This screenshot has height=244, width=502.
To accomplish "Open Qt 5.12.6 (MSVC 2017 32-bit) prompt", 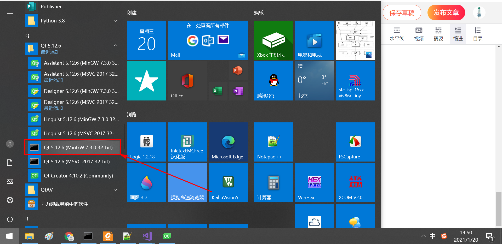I will pyautogui.click(x=72, y=162).
